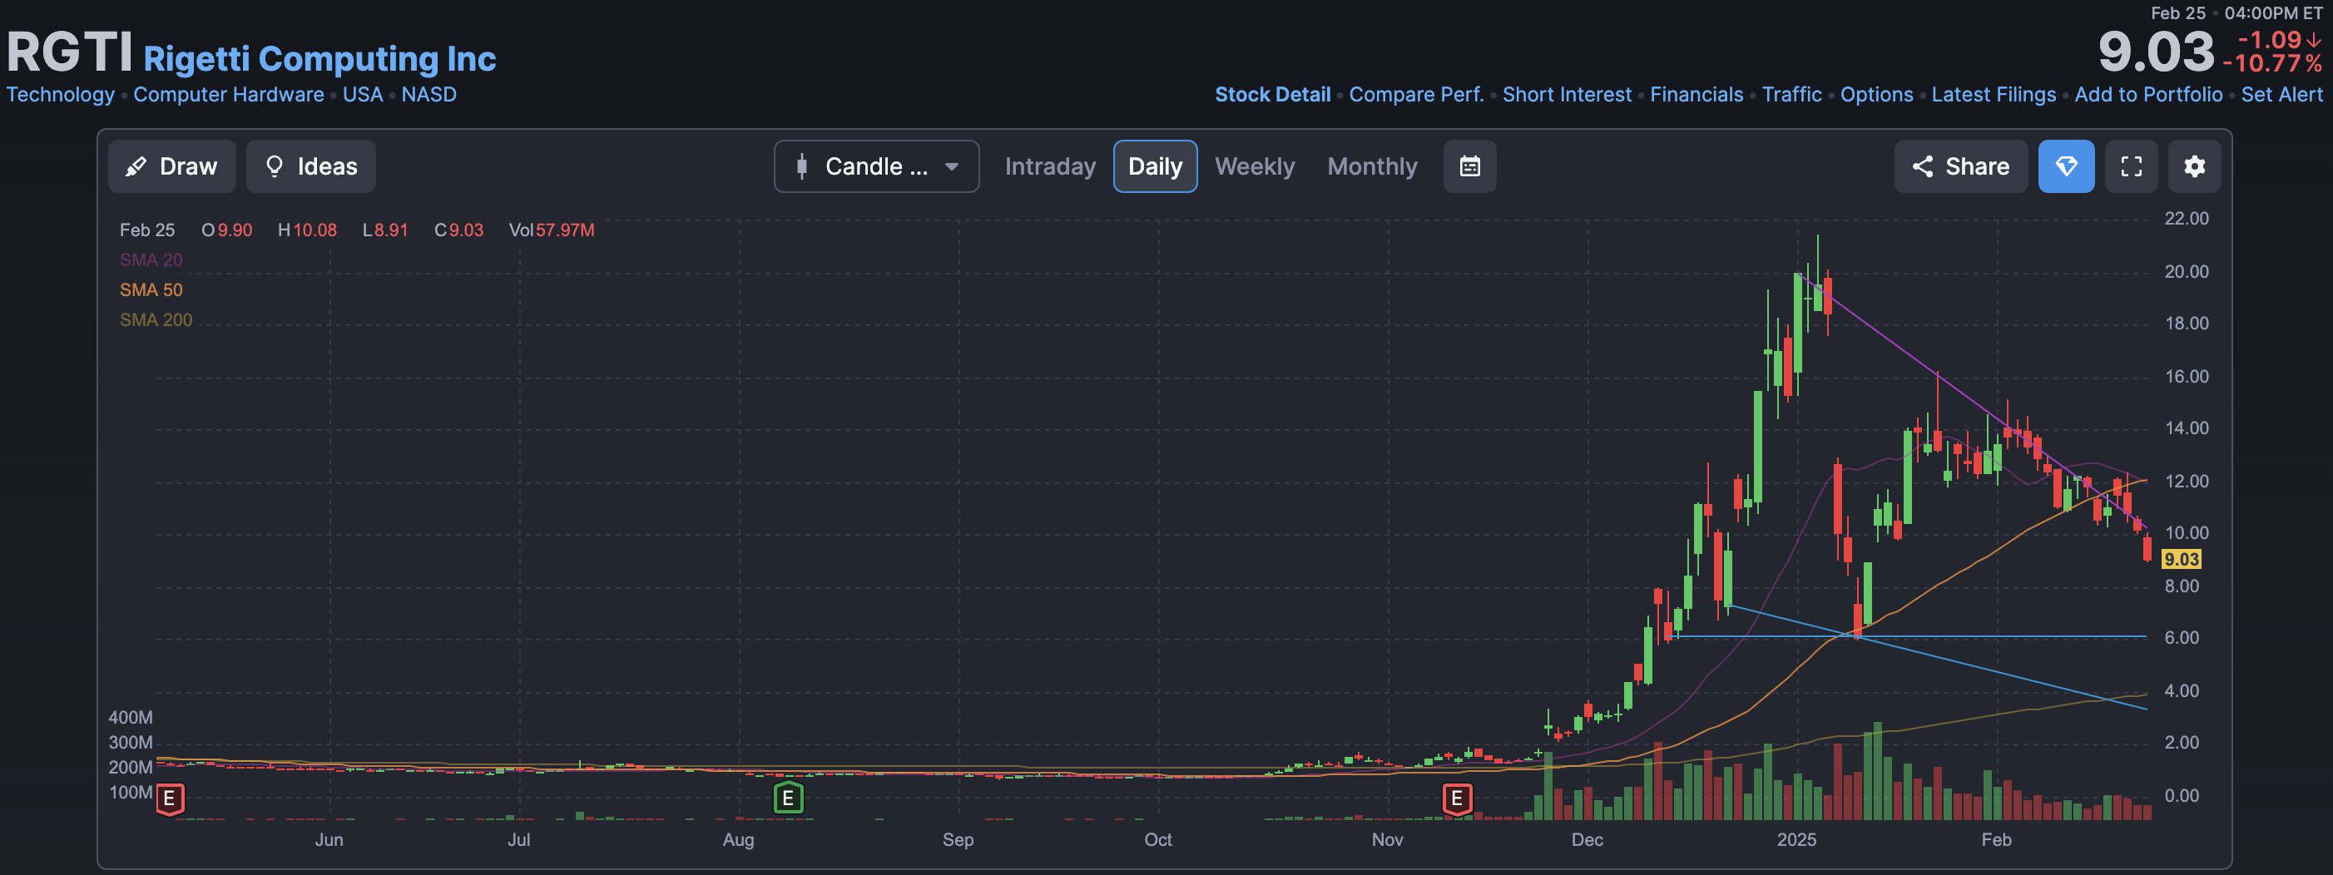Open the Options link
Viewport: 2333px width, 875px height.
[1876, 94]
